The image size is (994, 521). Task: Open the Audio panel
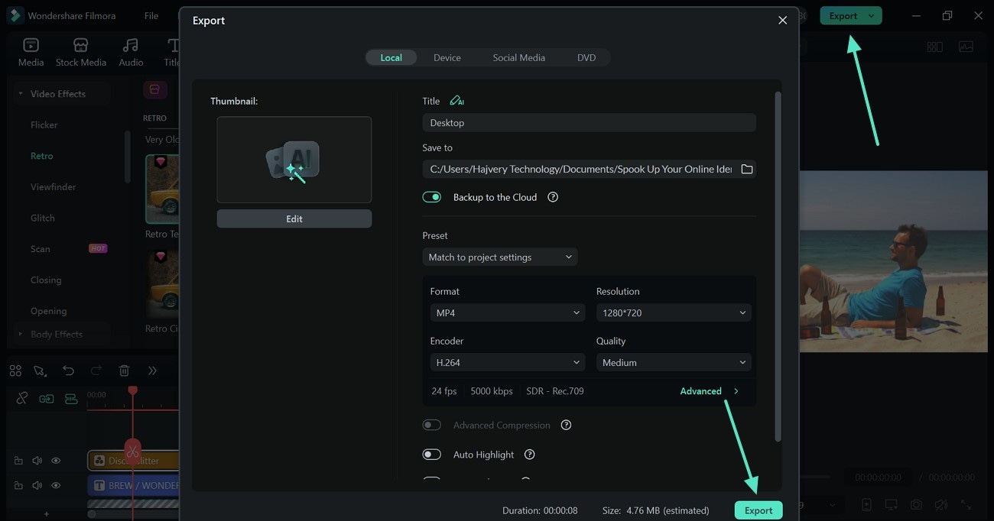(x=131, y=52)
